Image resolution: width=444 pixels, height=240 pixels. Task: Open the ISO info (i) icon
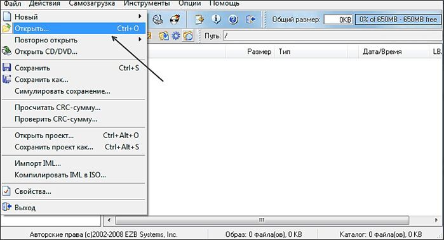pos(217,20)
